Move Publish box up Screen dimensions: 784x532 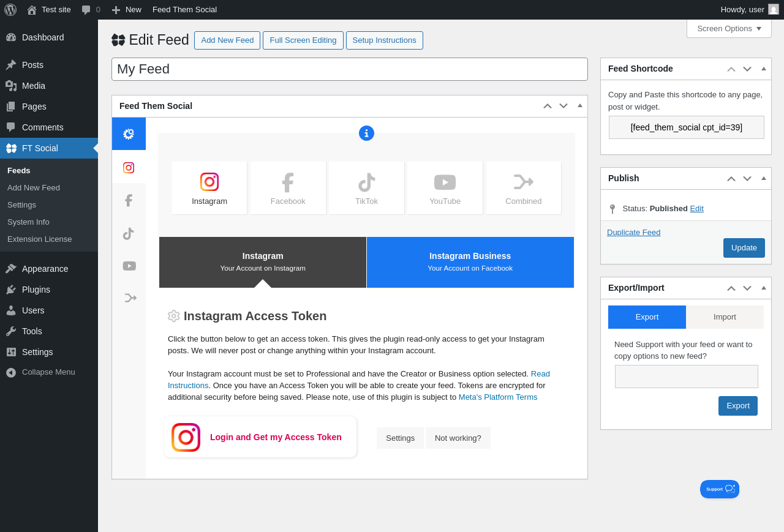tap(731, 178)
